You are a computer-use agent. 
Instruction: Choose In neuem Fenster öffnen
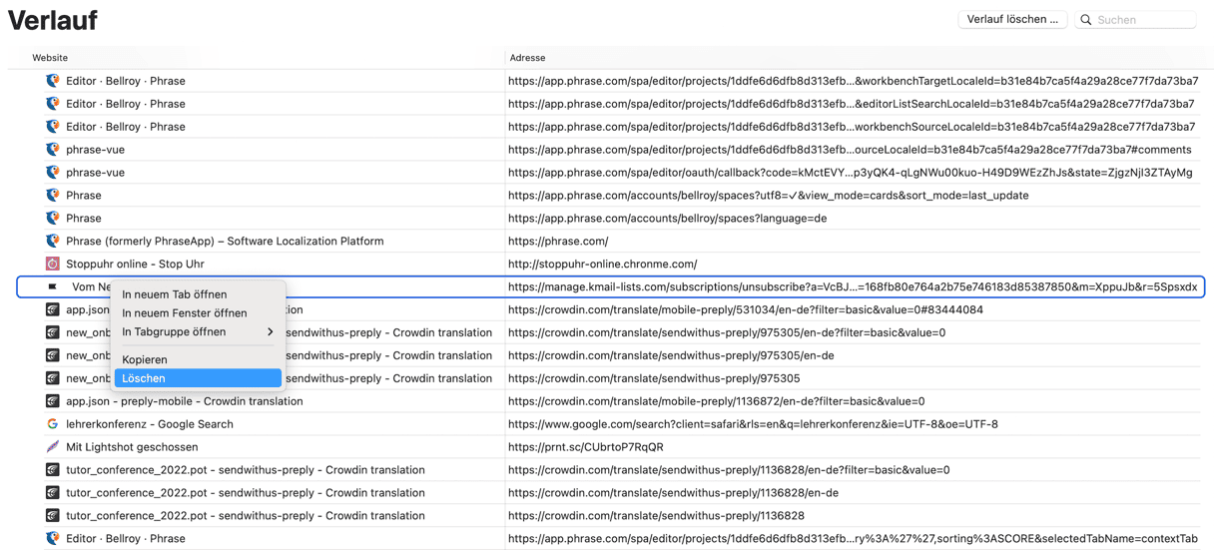[x=198, y=312]
